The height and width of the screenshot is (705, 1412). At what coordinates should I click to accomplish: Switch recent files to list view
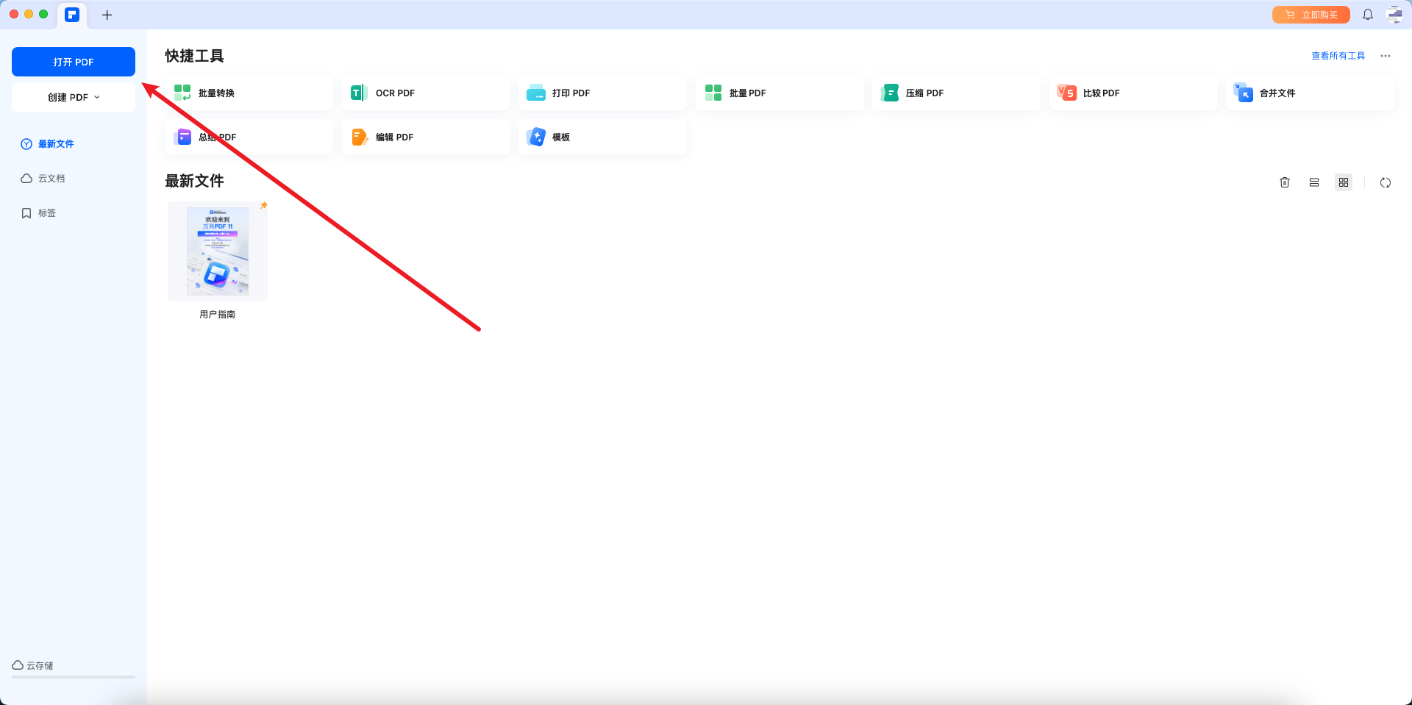[1314, 182]
